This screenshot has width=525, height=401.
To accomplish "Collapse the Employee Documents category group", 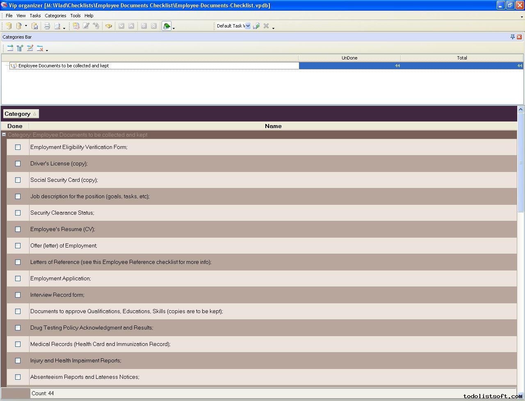I will (4, 135).
